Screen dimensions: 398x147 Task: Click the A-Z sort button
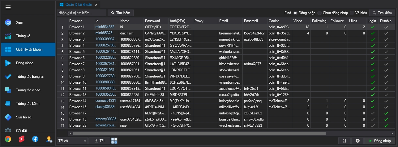(x=345, y=141)
